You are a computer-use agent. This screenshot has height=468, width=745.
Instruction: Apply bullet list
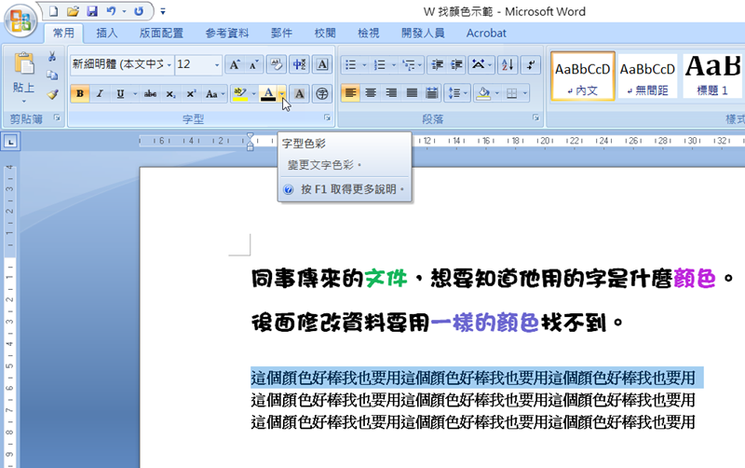[351, 64]
